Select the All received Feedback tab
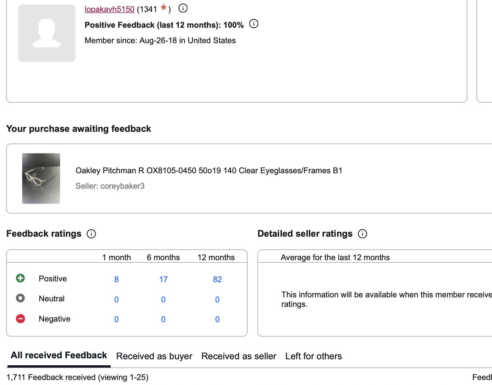 coord(58,355)
